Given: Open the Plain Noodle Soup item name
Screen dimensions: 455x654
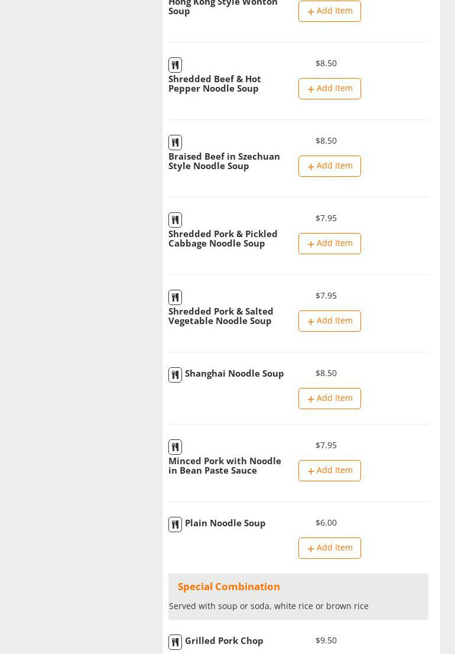Looking at the screenshot, I should 225,523.
